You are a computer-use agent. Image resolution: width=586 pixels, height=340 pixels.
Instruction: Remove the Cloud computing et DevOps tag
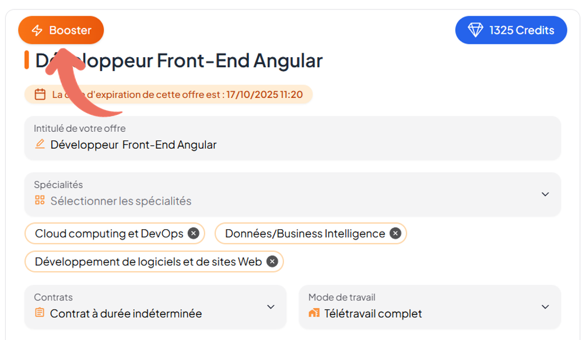click(x=194, y=233)
